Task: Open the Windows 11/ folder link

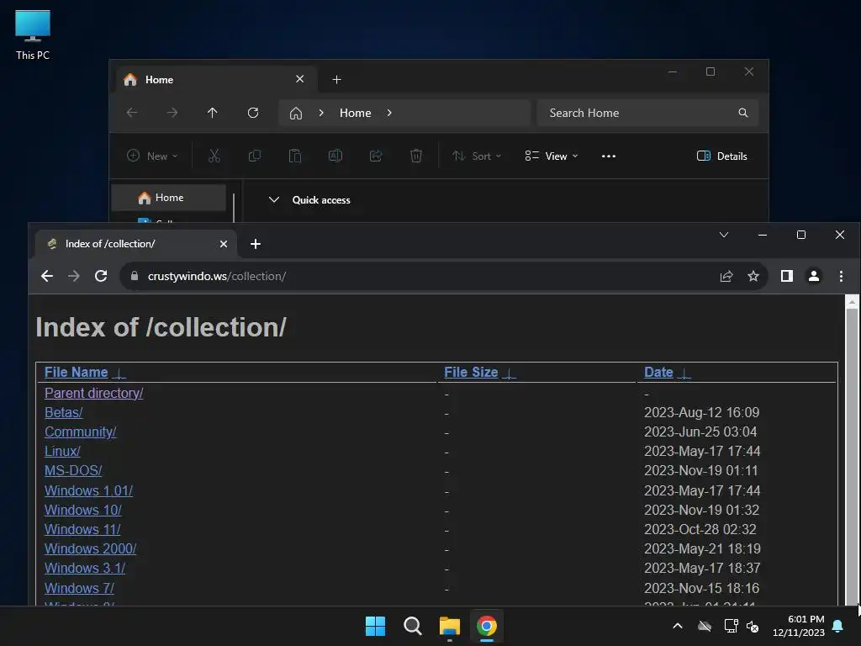Action: [82, 530]
